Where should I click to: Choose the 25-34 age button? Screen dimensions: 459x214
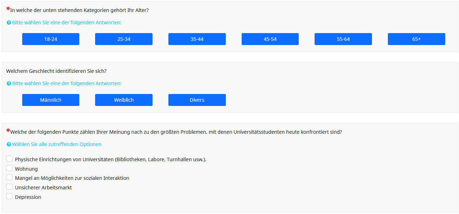[124, 39]
